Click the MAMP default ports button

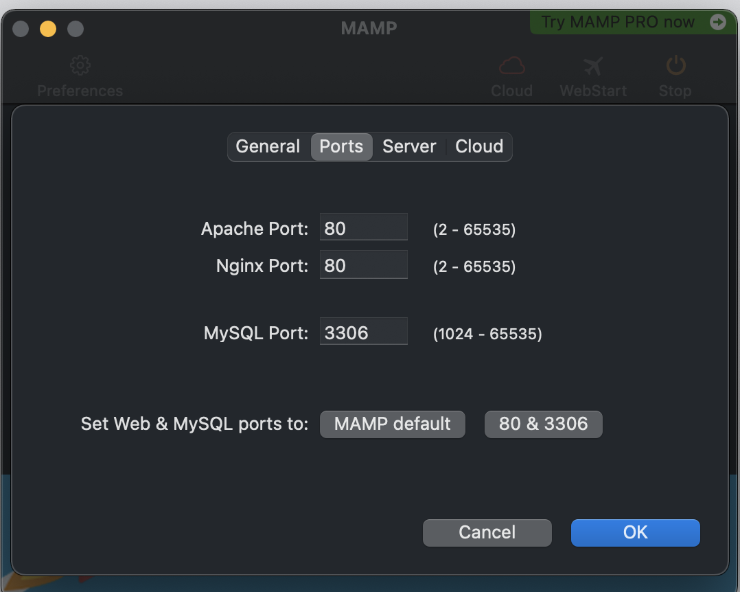click(393, 424)
